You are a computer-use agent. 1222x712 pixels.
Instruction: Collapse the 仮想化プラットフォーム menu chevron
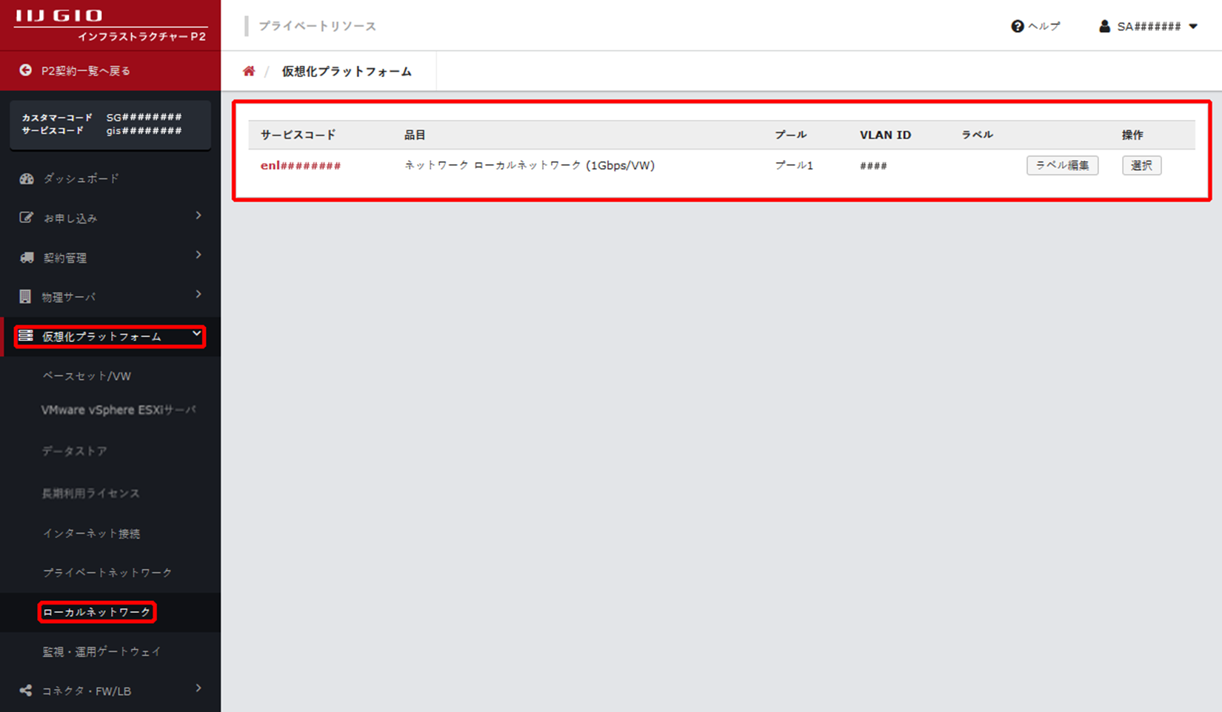tap(196, 334)
